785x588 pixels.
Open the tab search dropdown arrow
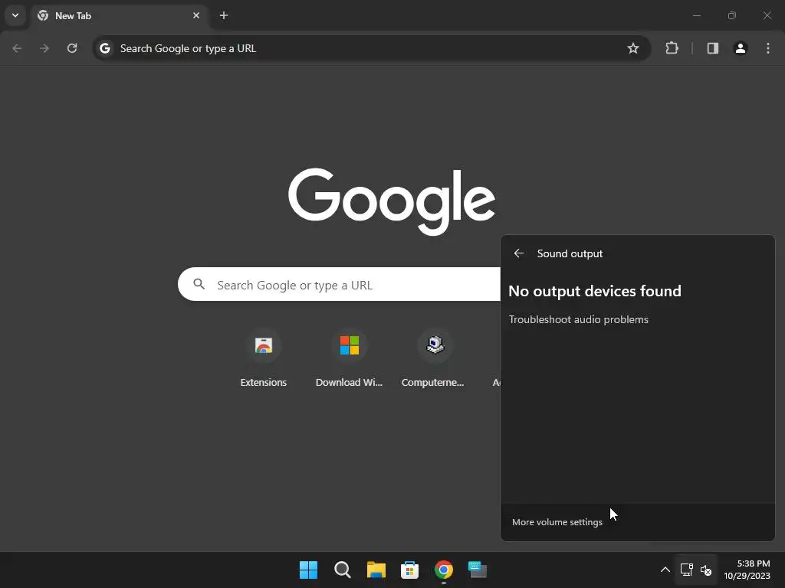pyautogui.click(x=15, y=15)
